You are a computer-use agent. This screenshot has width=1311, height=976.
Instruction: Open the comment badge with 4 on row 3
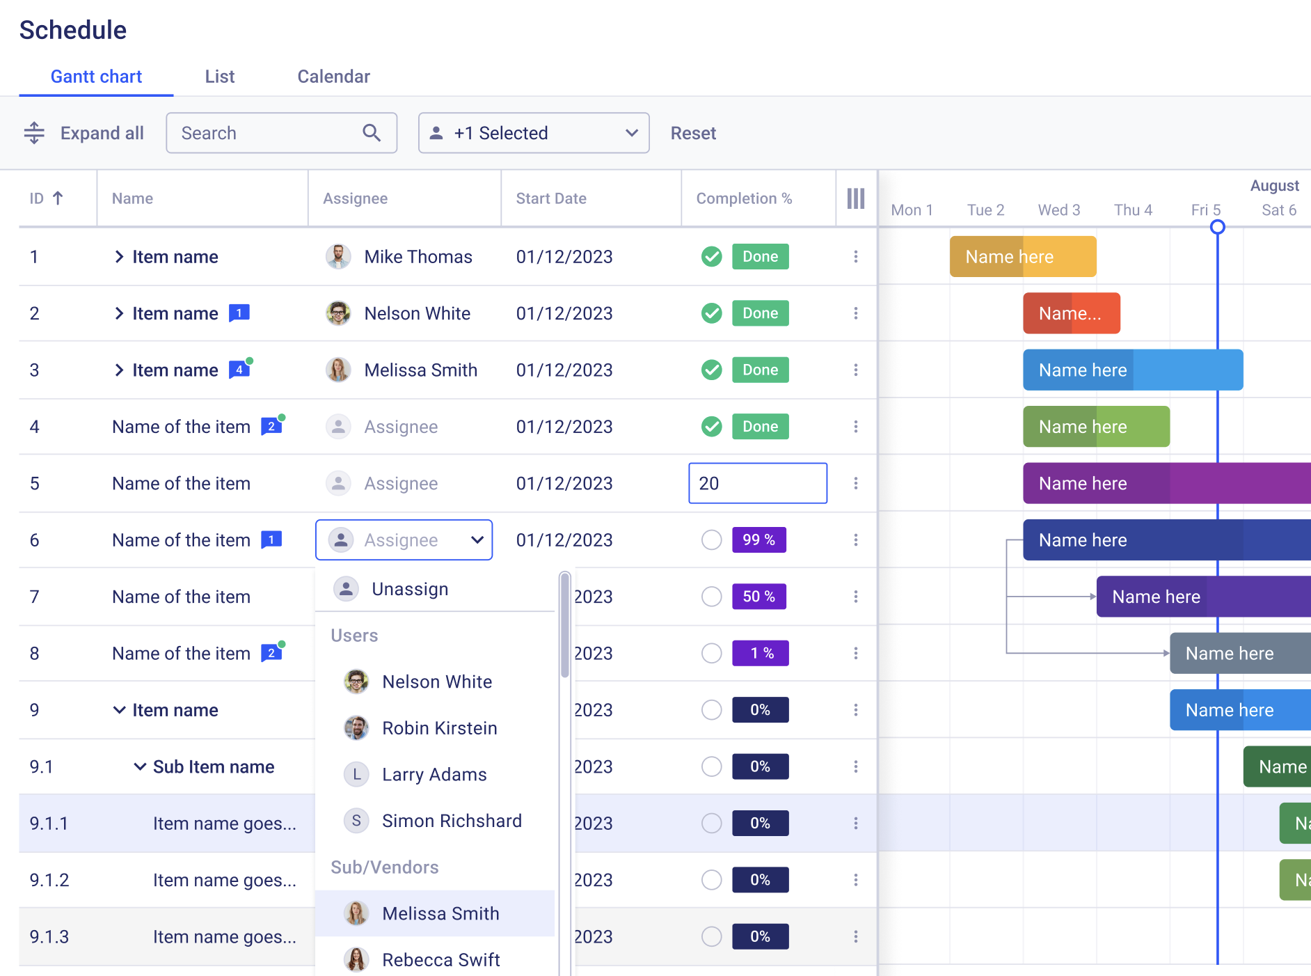click(240, 369)
